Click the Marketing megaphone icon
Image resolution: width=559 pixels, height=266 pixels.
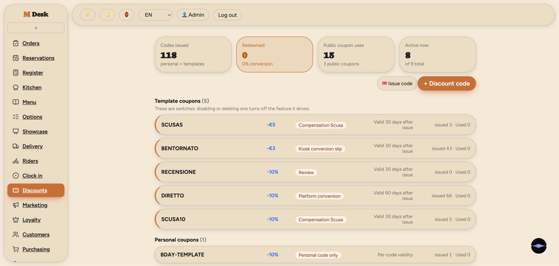(x=16, y=205)
